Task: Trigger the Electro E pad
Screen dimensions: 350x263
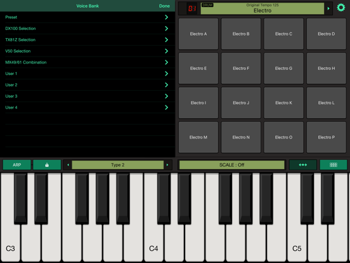Action: click(x=198, y=68)
